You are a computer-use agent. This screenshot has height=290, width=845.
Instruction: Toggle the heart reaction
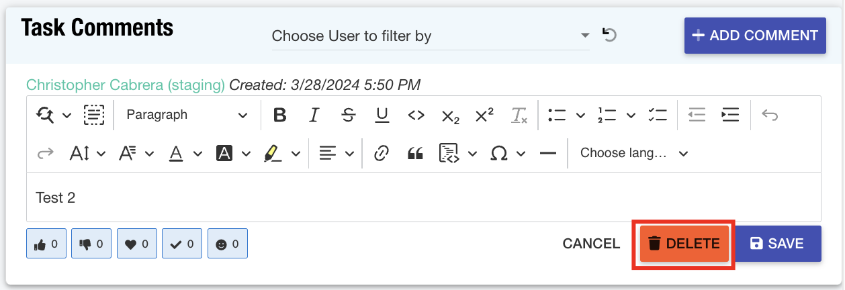click(x=137, y=244)
